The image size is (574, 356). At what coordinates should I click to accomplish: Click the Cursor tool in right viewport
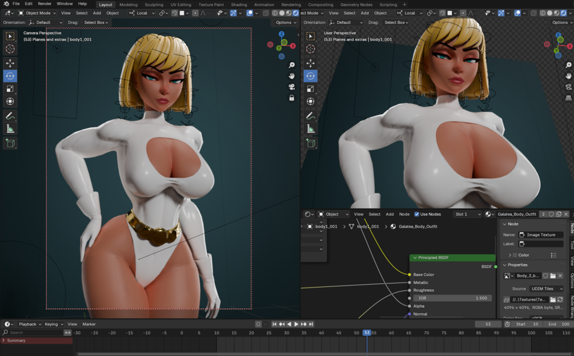point(311,48)
